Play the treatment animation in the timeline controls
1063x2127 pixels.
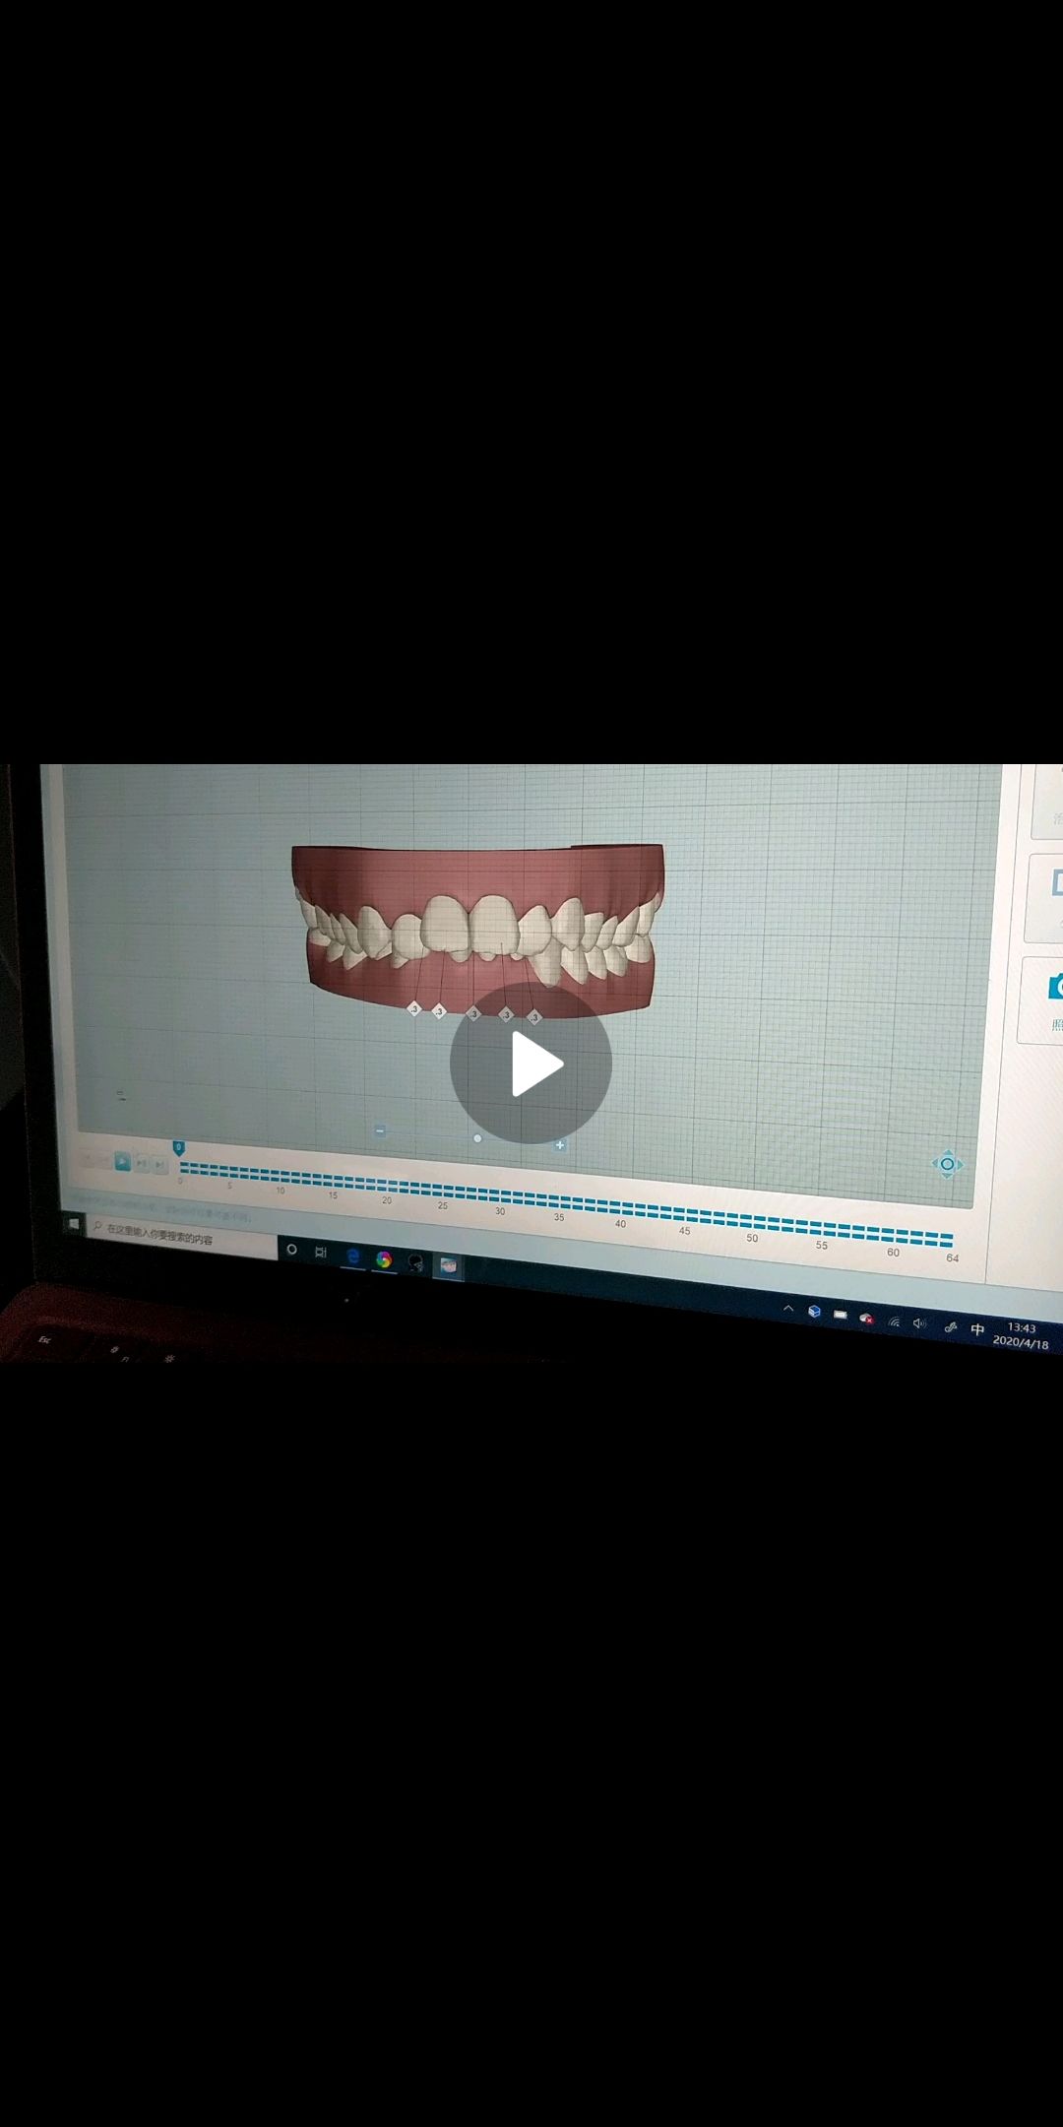coord(122,1161)
